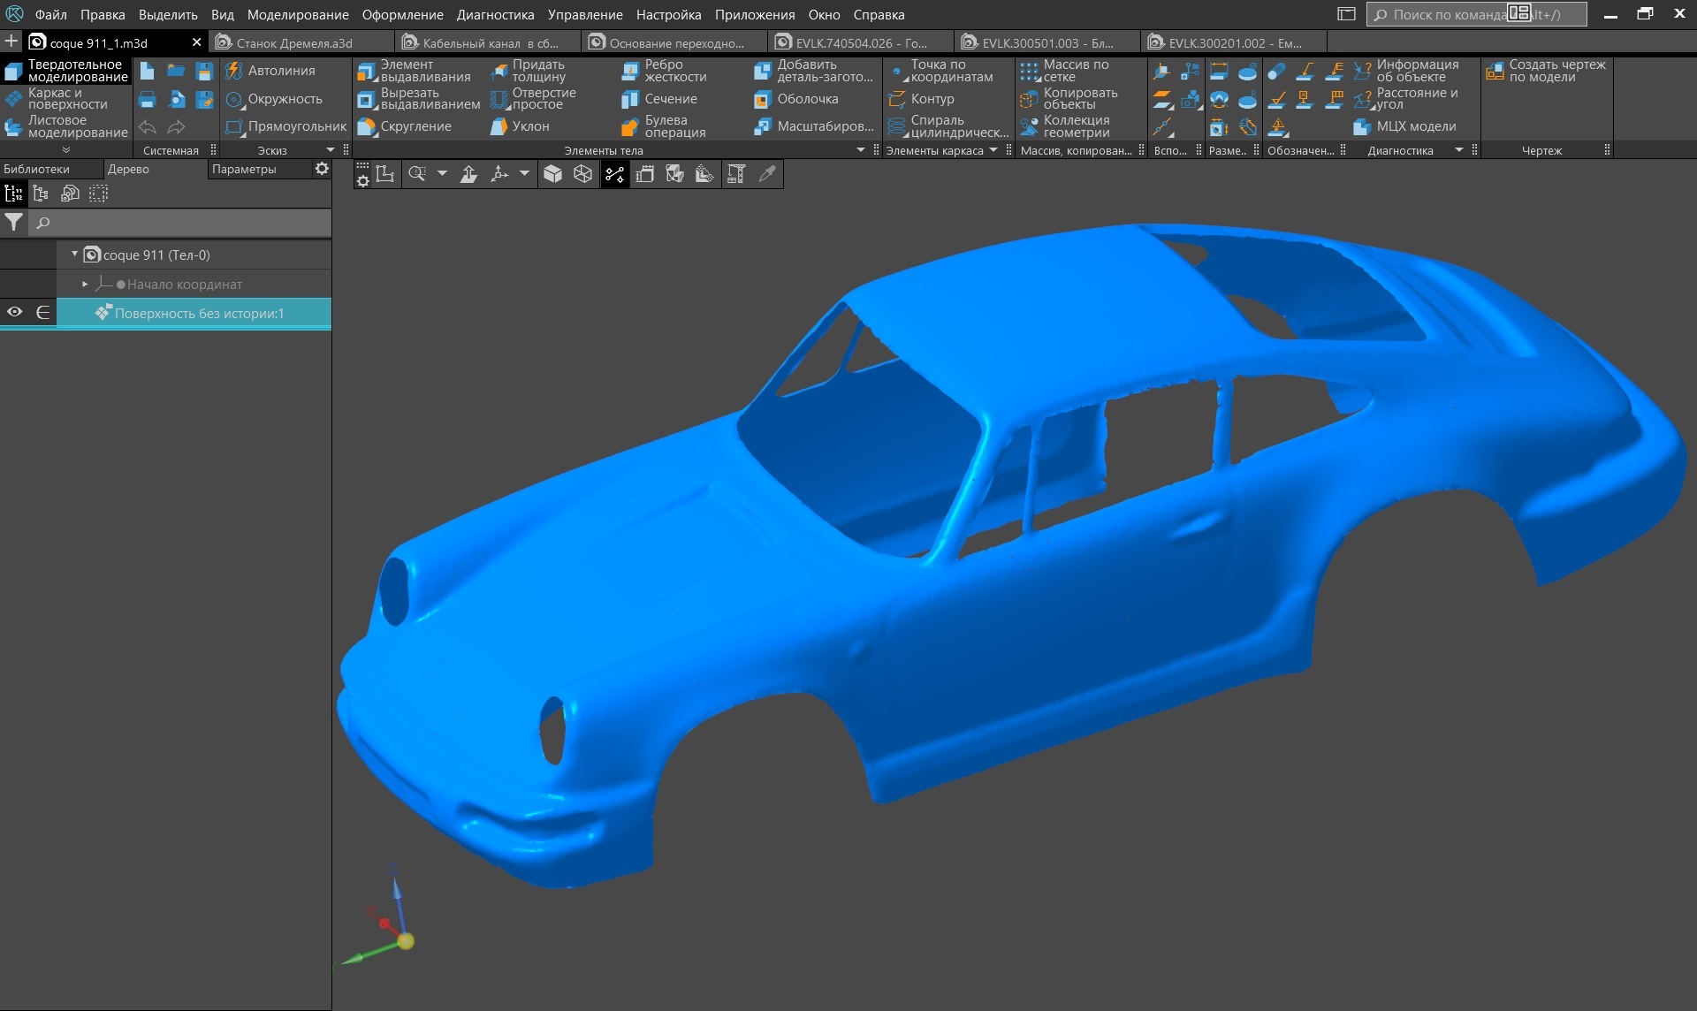Open the zoom options dropdown arrow
Image resolution: width=1697 pixels, height=1011 pixels.
(442, 174)
